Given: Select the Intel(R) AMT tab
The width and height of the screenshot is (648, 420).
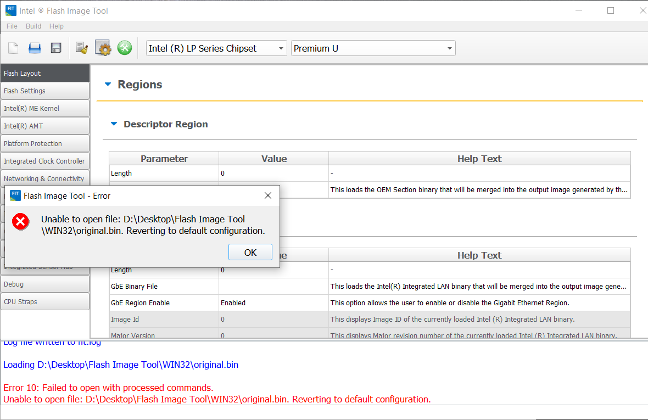Looking at the screenshot, I should [x=44, y=126].
